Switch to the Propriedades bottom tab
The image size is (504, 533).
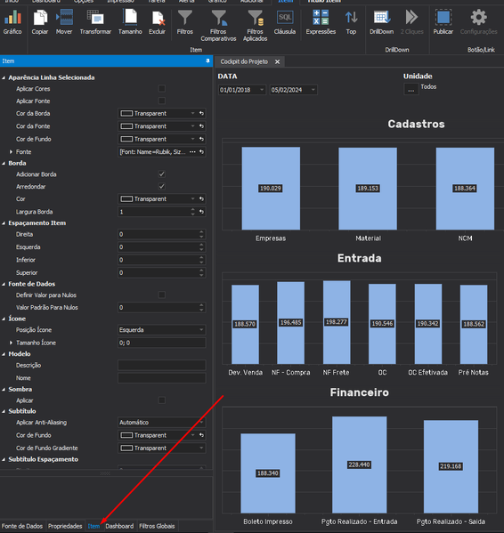[65, 526]
